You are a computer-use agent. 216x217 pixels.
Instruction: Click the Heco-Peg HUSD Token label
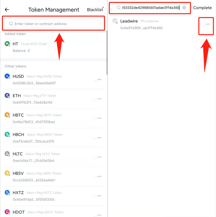coord(44,76)
